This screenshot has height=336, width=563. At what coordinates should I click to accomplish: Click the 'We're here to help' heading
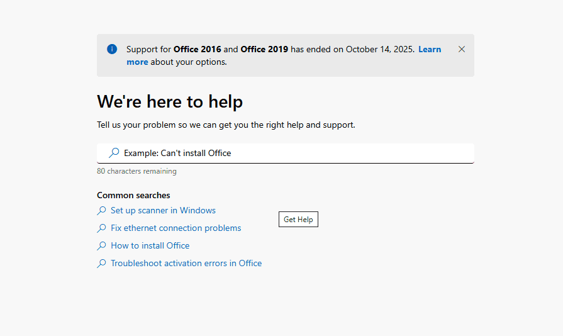[170, 101]
